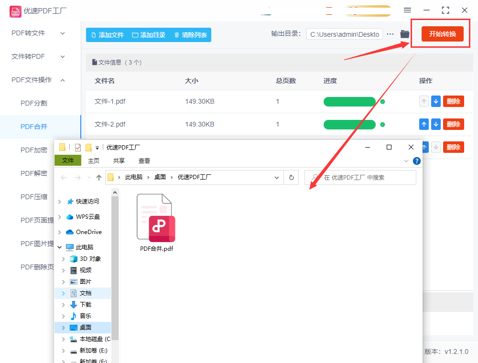
Task: Click Explorer's forward navigation arrow
Action: (78, 178)
